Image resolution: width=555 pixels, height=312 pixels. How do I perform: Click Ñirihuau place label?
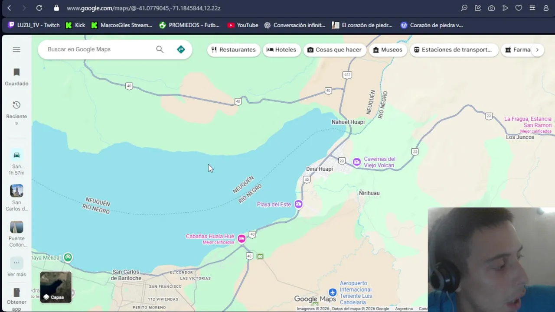pyautogui.click(x=369, y=193)
